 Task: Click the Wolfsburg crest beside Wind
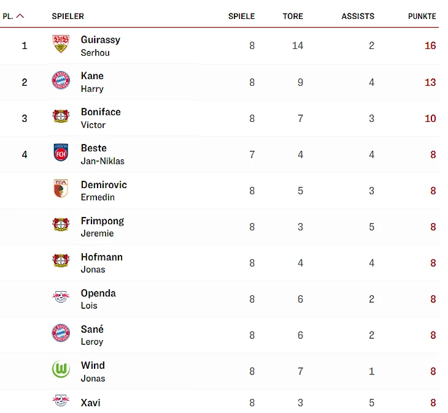[x=61, y=369]
